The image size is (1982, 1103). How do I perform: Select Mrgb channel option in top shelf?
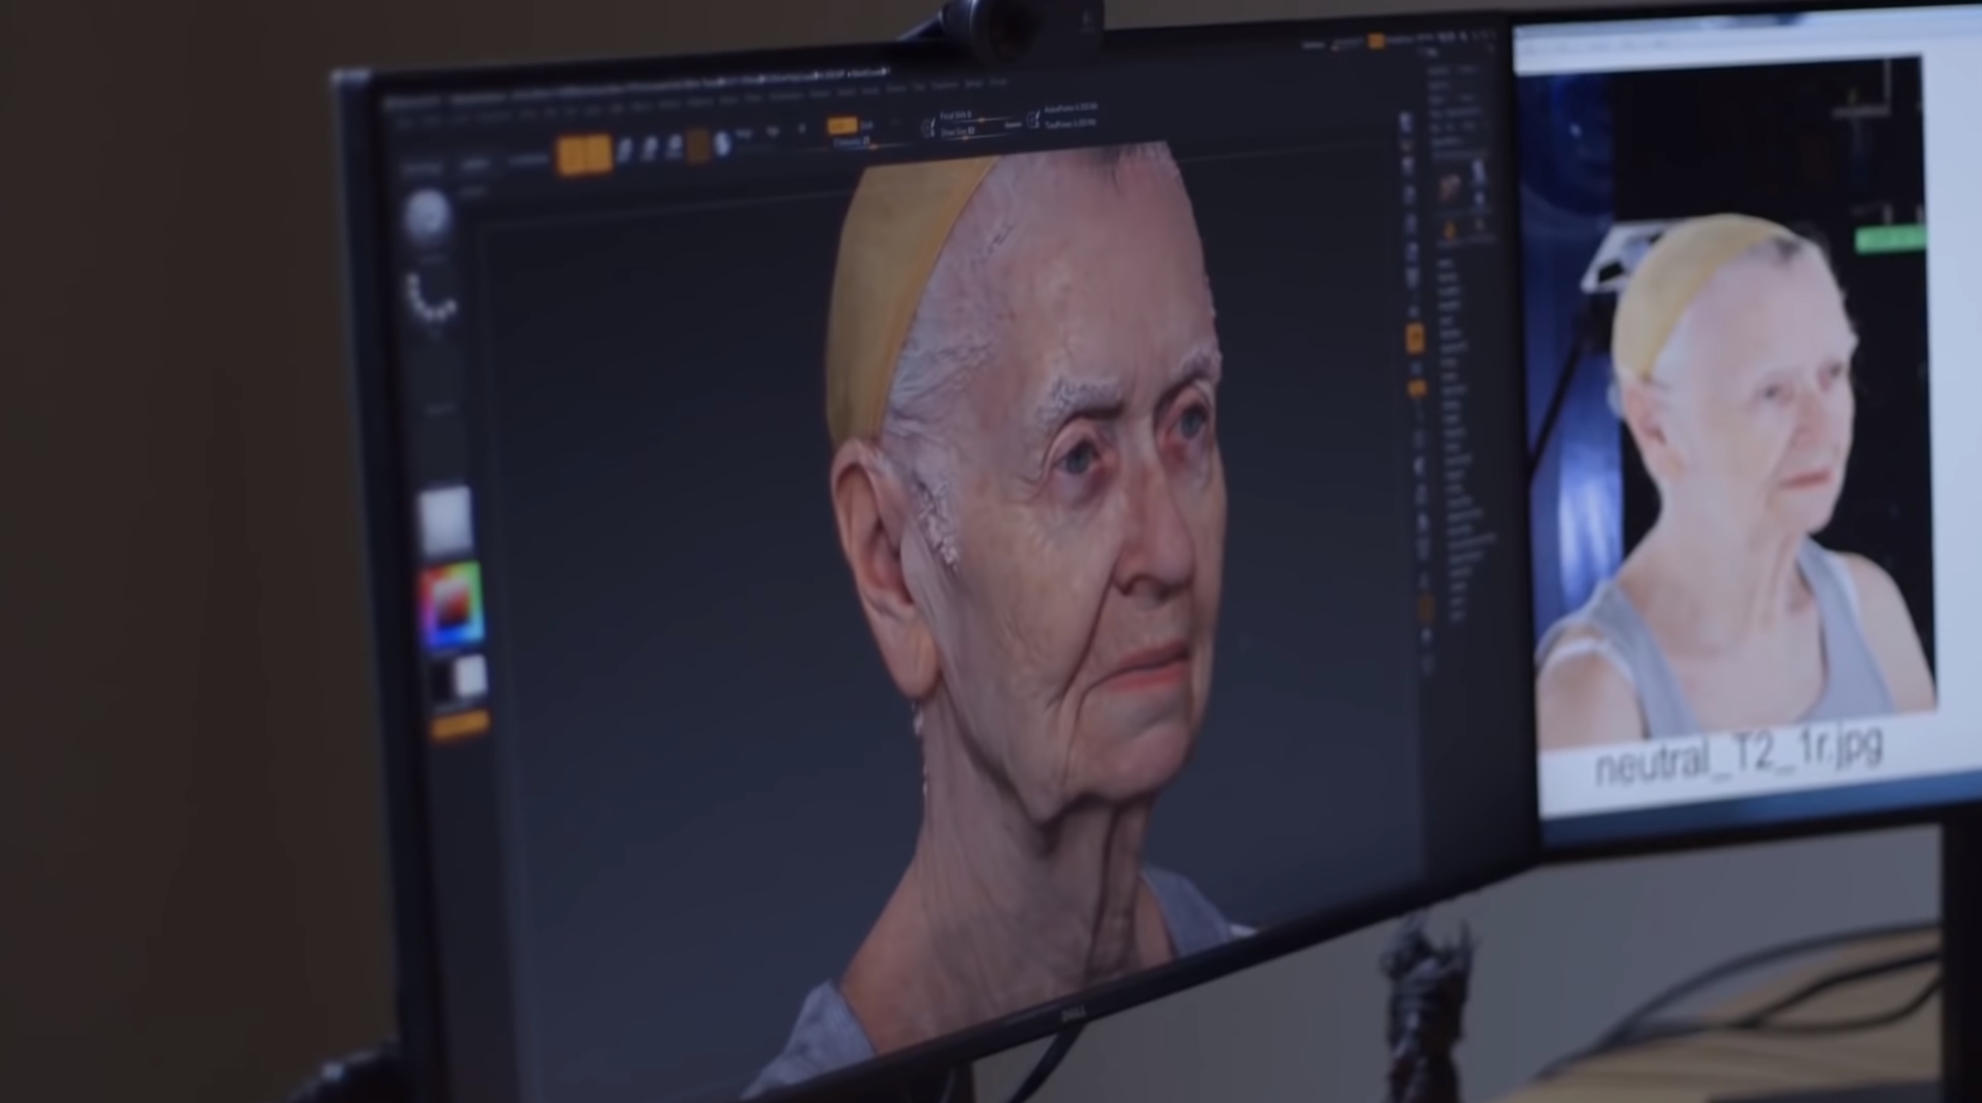click(744, 134)
